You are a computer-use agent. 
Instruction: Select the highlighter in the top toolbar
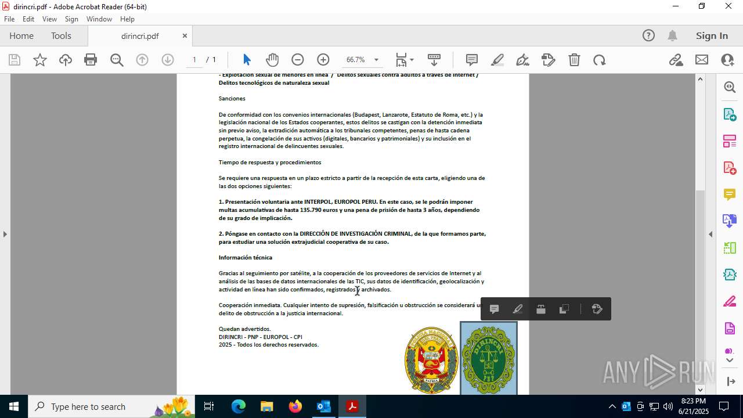[497, 60]
